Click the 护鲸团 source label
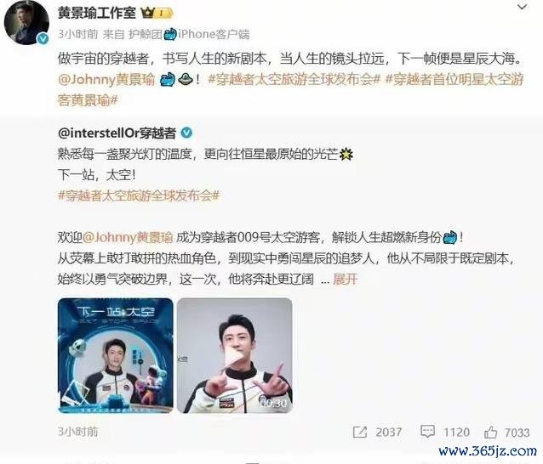543x464 pixels. click(146, 34)
